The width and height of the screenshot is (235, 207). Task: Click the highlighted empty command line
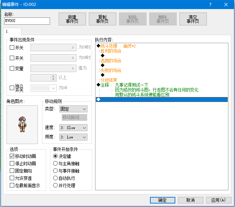pos(162,99)
